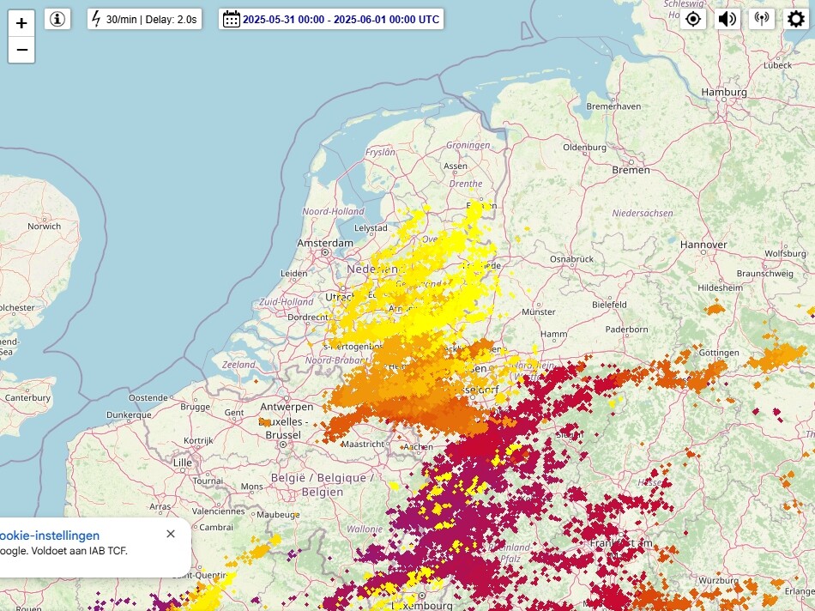Click the Cambrai city label
Screen dimensions: 815x611
click(x=216, y=527)
